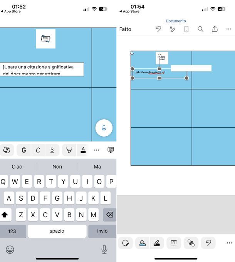Hide the keyboard with the keyboard icon

click(x=111, y=150)
